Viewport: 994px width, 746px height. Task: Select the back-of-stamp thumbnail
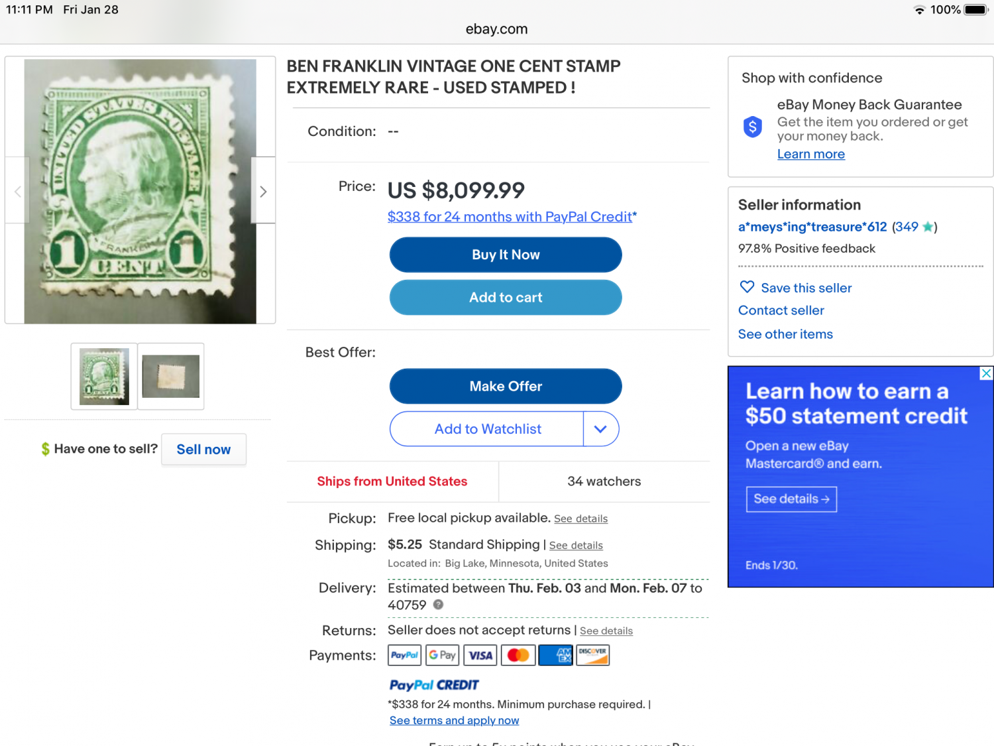(171, 376)
